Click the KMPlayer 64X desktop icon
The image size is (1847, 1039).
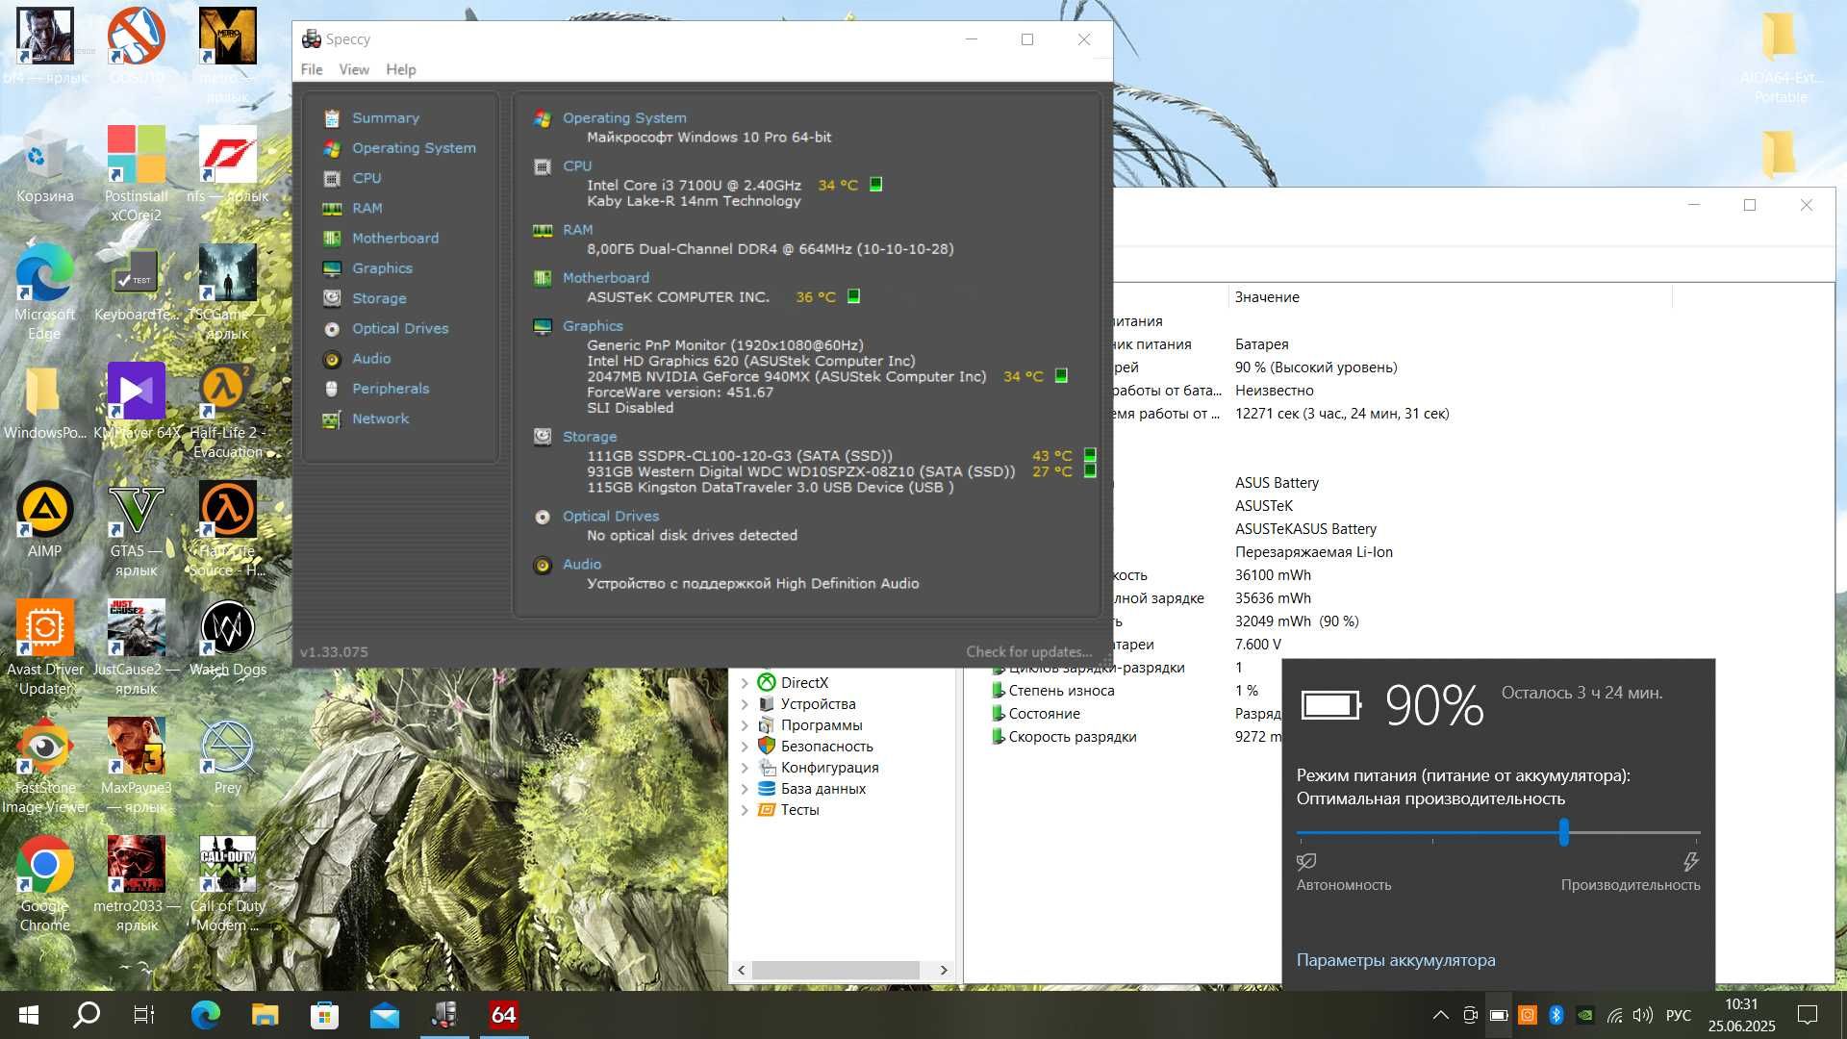click(137, 401)
